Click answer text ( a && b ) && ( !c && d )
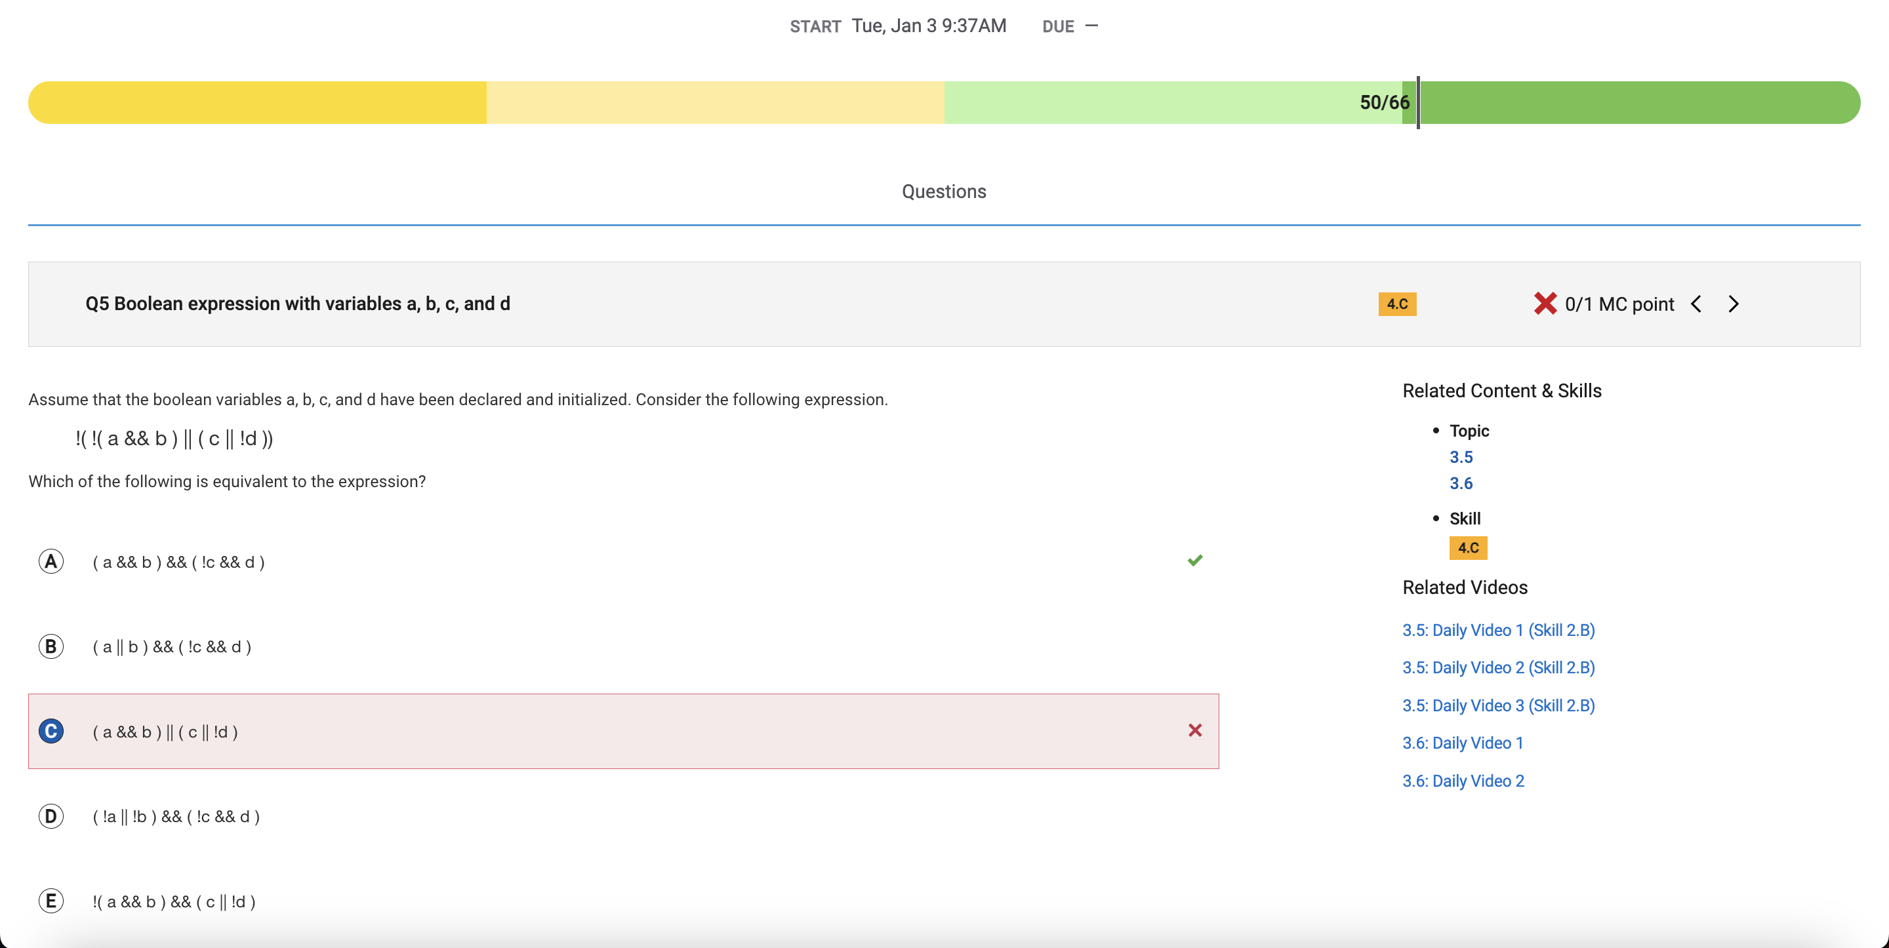The height and width of the screenshot is (948, 1889). [x=178, y=563]
